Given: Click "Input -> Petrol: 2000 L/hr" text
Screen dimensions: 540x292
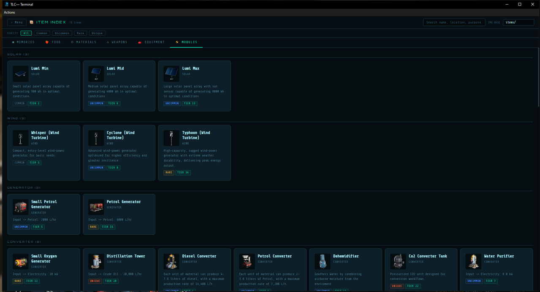Looking at the screenshot, I should click(35, 220).
